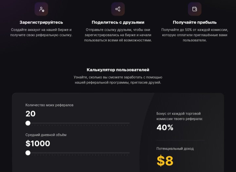Screen dimensions: 236x172
Task: Click the Калькулятор пользователей title
Action: [x=118, y=70]
